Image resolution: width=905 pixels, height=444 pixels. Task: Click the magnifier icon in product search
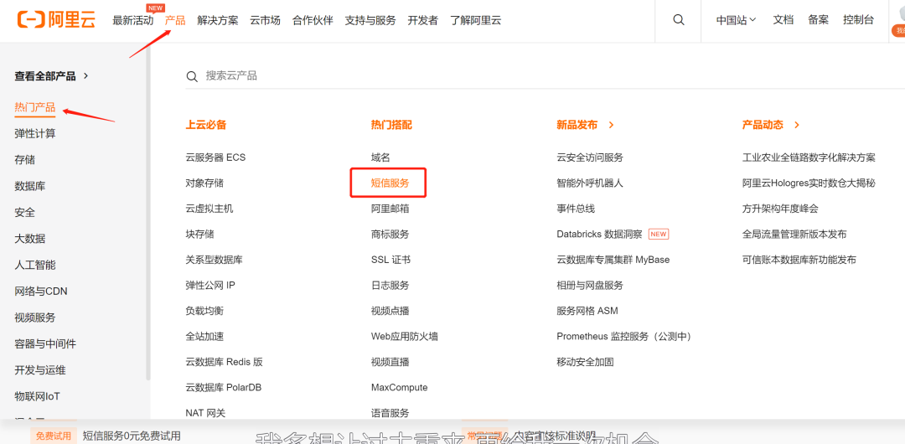[192, 77]
